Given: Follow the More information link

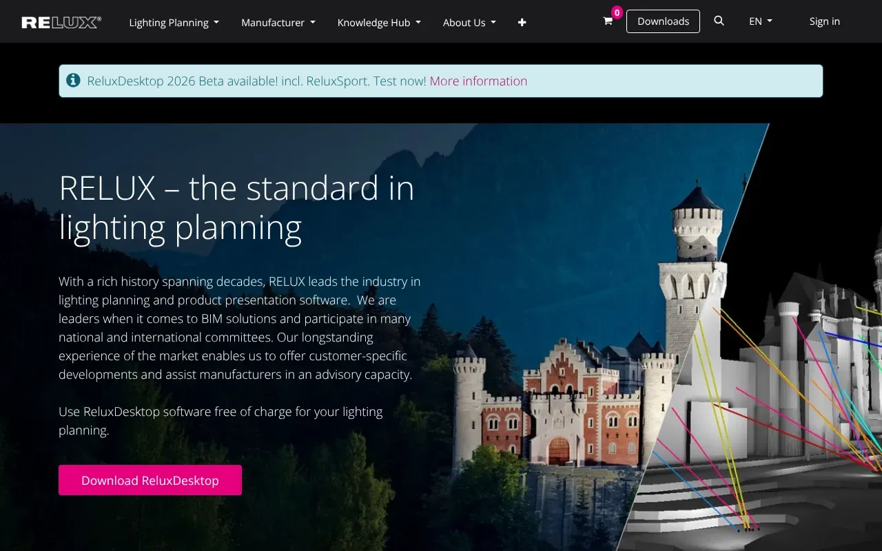Looking at the screenshot, I should coord(478,81).
